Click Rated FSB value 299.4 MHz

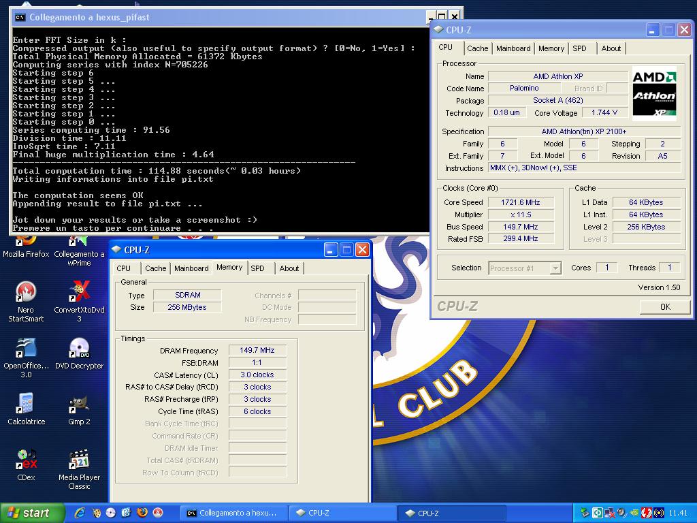pos(521,238)
